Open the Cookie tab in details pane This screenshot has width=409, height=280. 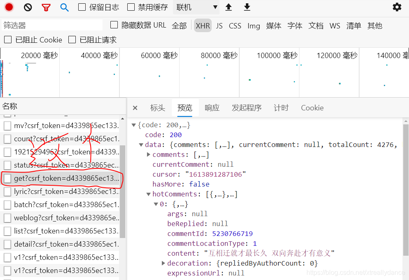pos(312,107)
